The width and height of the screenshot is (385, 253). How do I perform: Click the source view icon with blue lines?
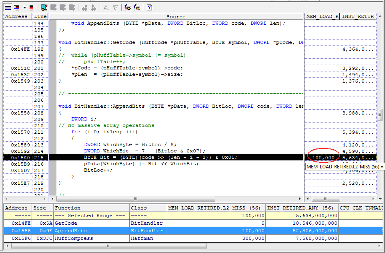pyautogui.click(x=8, y=7)
